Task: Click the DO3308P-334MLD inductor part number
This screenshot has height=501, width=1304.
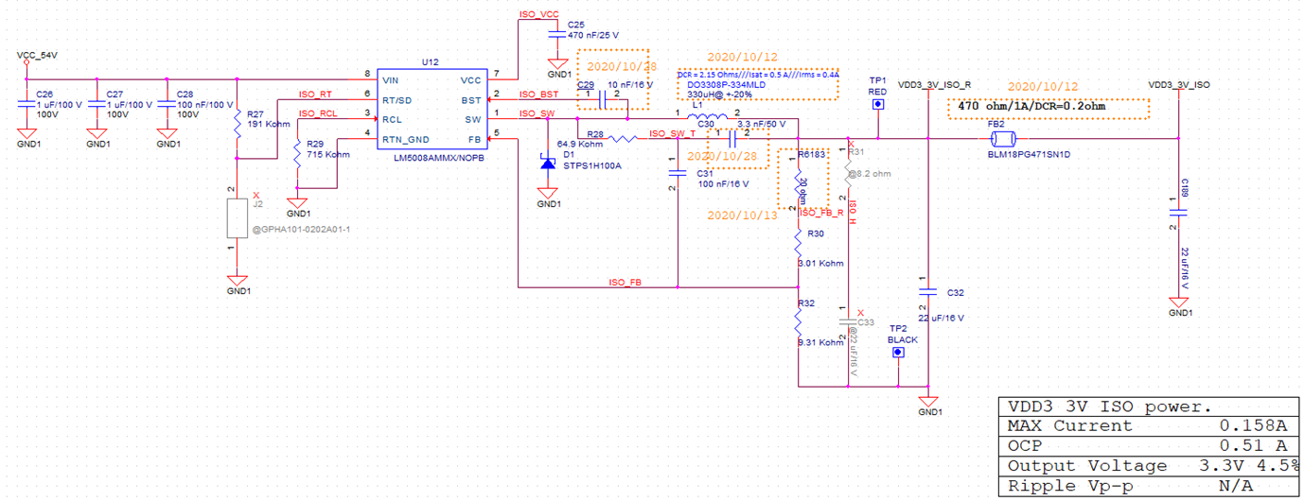Action: (x=725, y=84)
